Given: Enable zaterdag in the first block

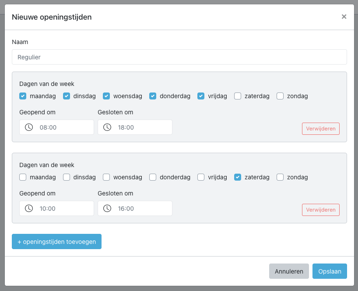Looking at the screenshot, I should tap(238, 96).
